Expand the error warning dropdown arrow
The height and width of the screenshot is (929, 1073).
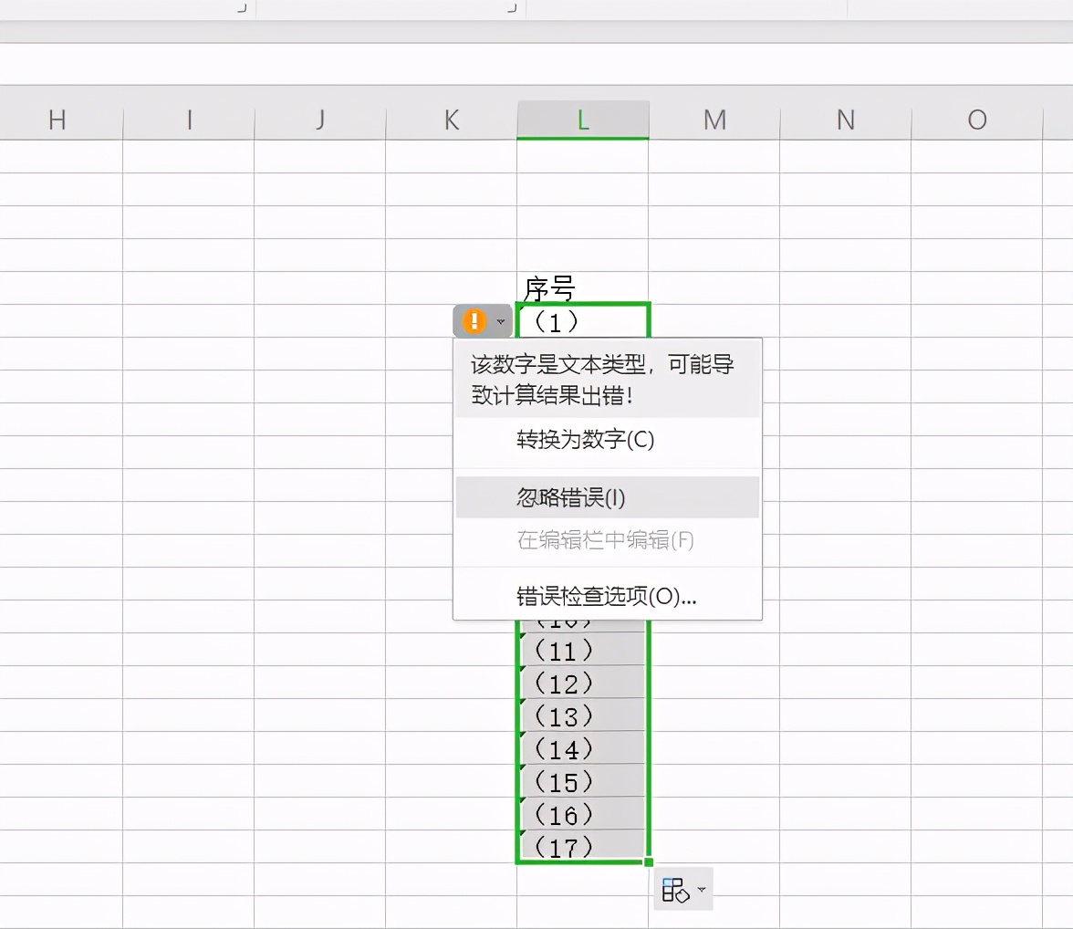point(501,322)
